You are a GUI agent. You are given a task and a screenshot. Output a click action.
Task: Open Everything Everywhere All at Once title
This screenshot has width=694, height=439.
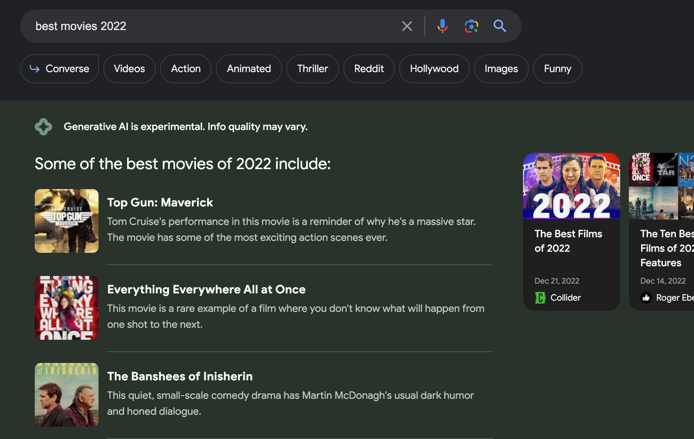click(206, 289)
